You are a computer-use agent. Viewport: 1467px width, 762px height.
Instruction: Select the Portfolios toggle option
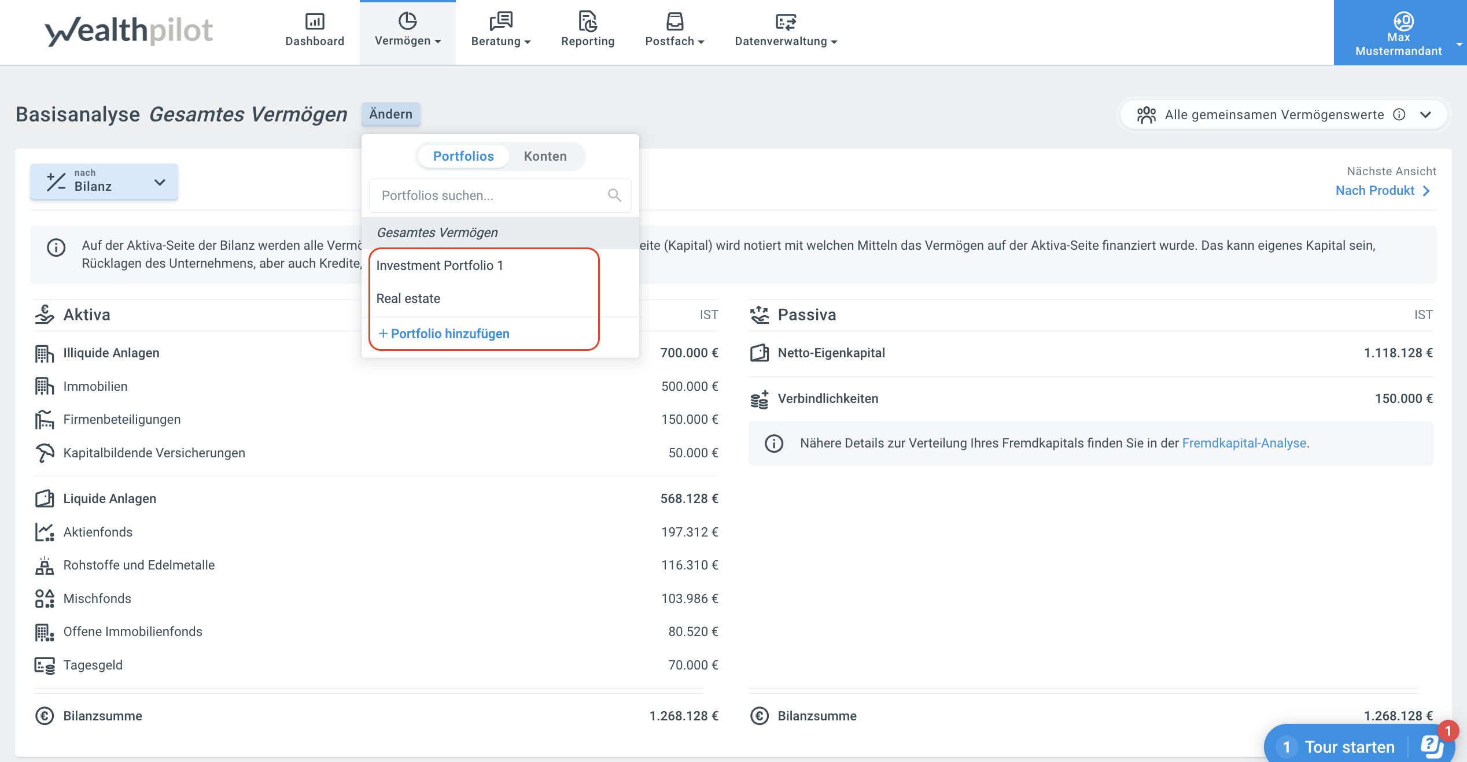pos(463,156)
